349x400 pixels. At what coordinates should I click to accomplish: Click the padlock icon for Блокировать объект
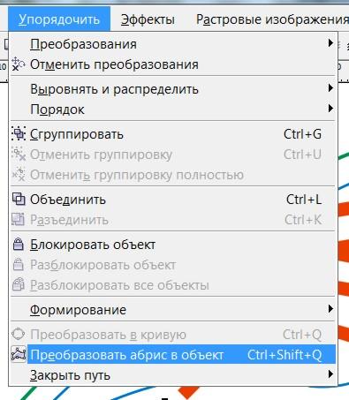pyautogui.click(x=19, y=245)
